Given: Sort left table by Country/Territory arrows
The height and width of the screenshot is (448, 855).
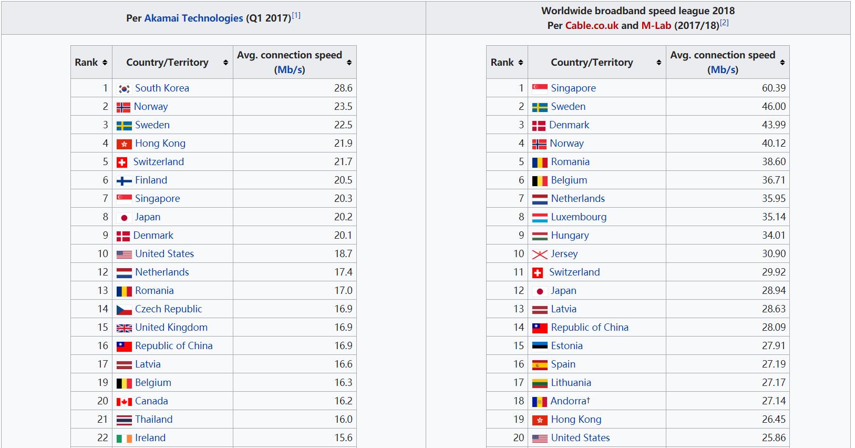Looking at the screenshot, I should (x=225, y=63).
